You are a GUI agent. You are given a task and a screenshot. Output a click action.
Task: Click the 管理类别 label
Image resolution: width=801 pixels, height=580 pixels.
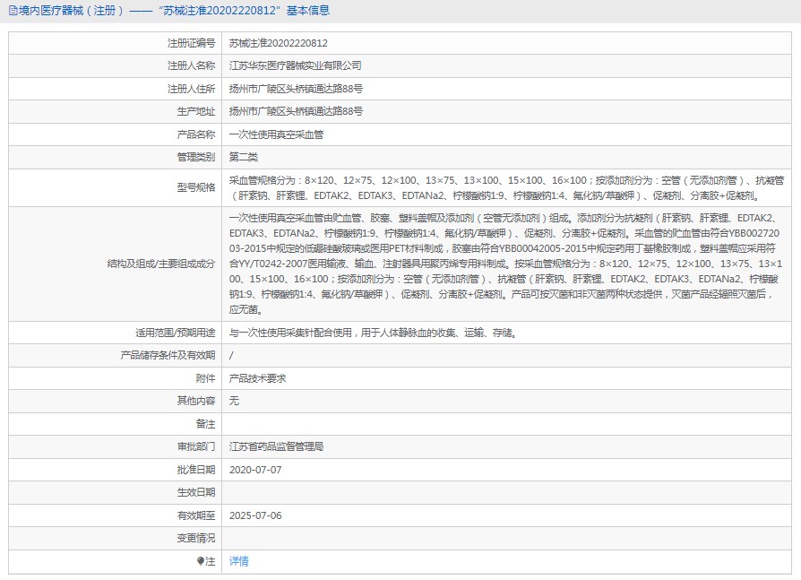click(x=196, y=157)
